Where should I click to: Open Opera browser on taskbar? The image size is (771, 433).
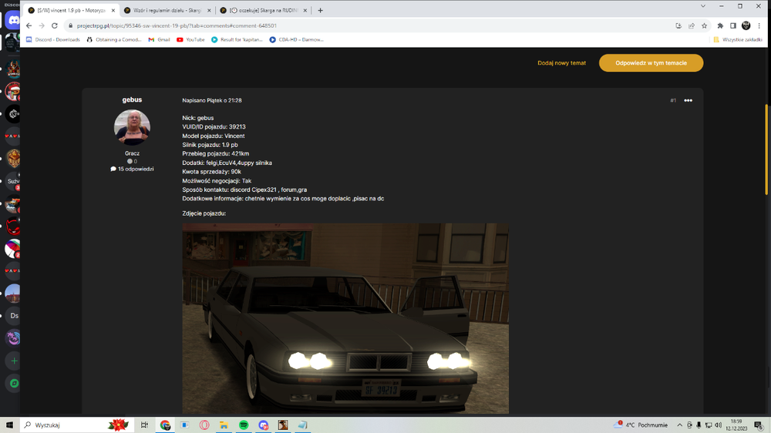click(204, 425)
